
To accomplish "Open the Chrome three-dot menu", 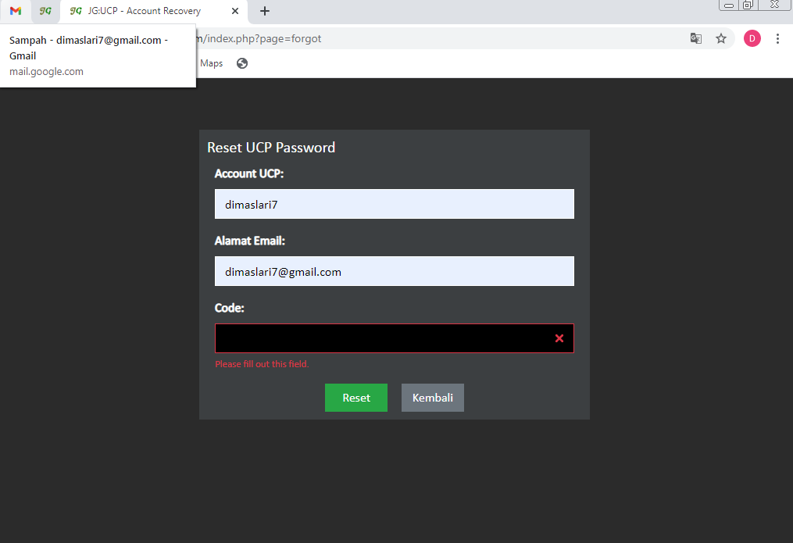I will click(x=778, y=38).
